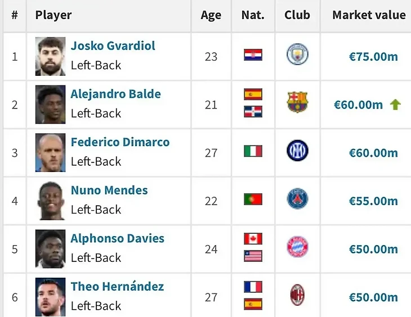The image size is (411, 317).
Task: Open Josko Gvardiol's player profile link
Action: tap(113, 46)
